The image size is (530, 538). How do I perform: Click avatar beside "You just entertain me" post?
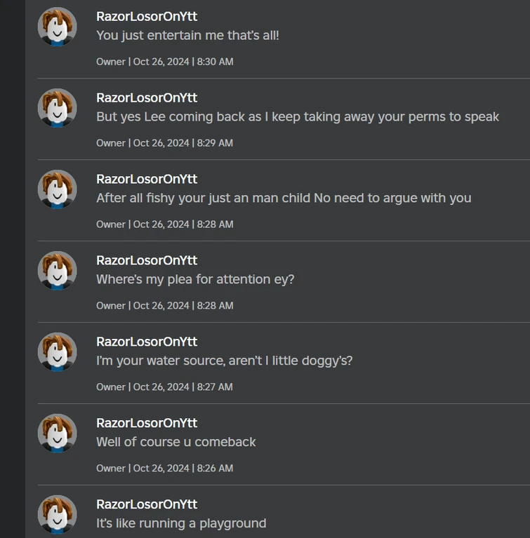(x=57, y=27)
